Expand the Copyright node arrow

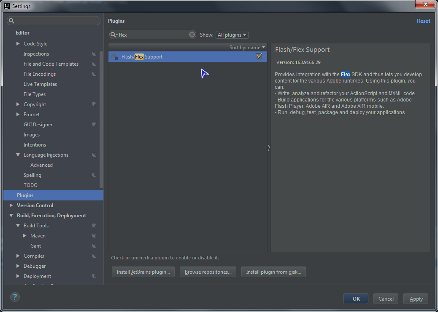[18, 104]
